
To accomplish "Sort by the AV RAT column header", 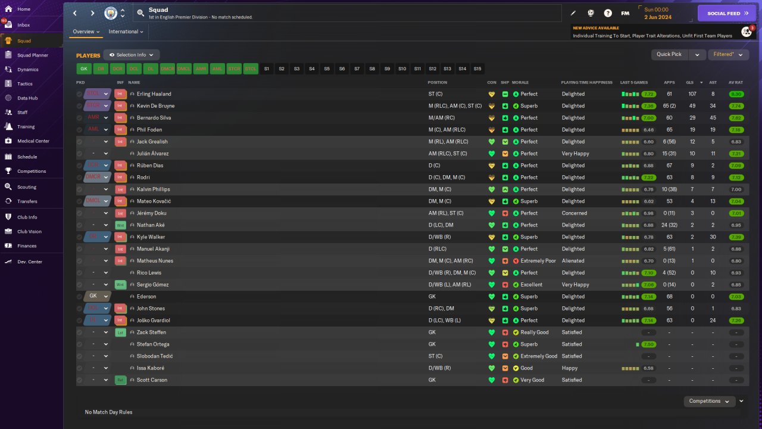I will pyautogui.click(x=735, y=82).
